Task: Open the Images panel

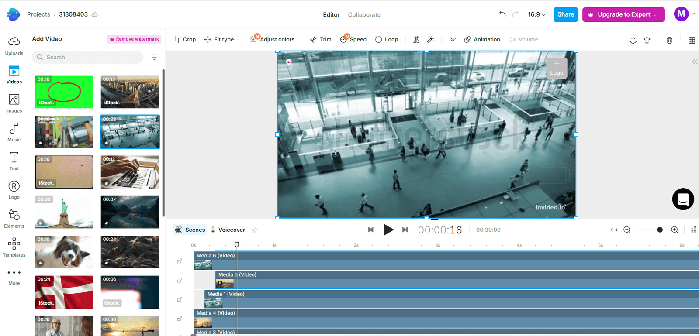Action: (14, 104)
